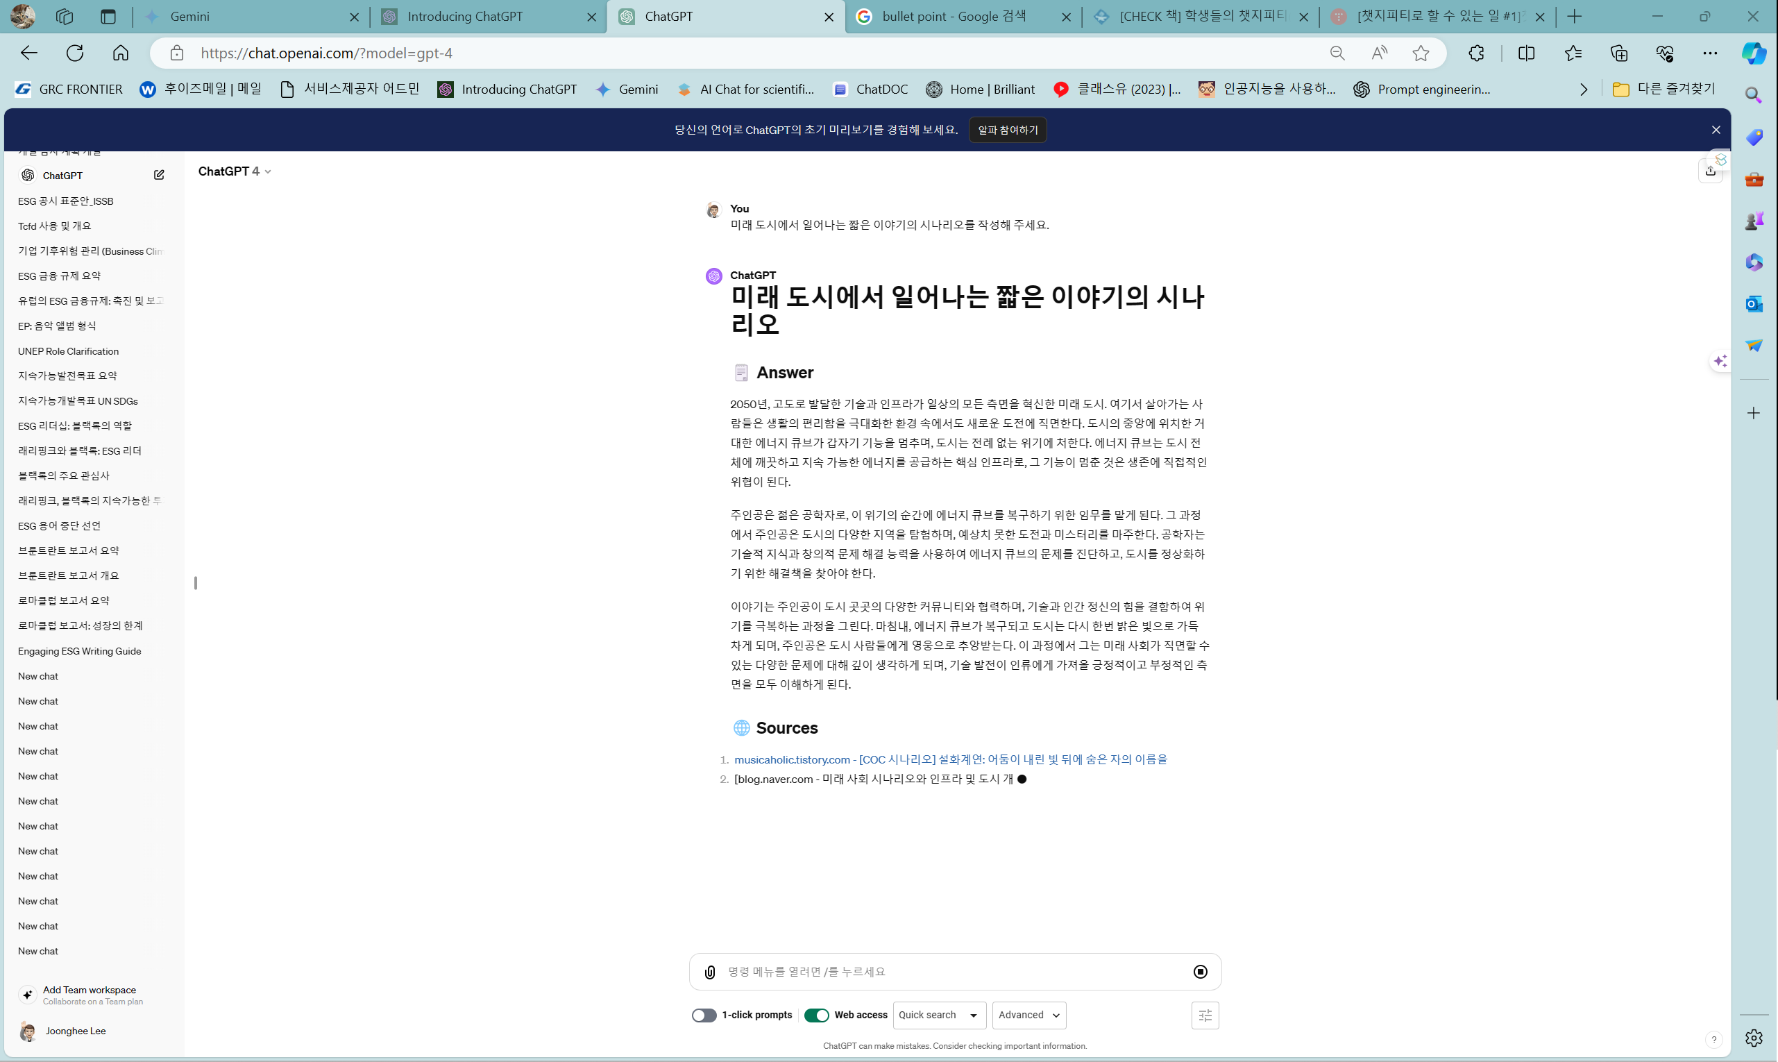Open the browser settings and more menu

[1710, 53]
